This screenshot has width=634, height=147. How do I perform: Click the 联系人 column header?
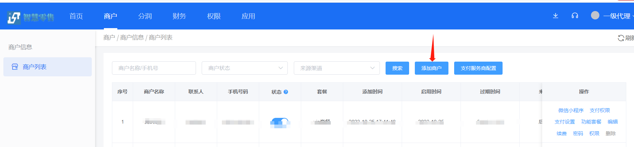[196, 92]
